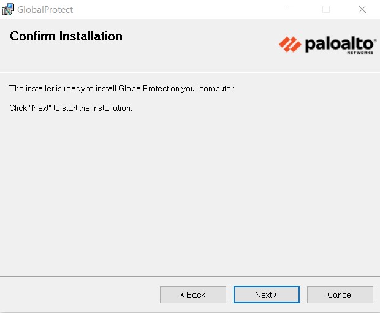Close the installer using the X button
Screen dimensions: 380x313
pos(362,9)
